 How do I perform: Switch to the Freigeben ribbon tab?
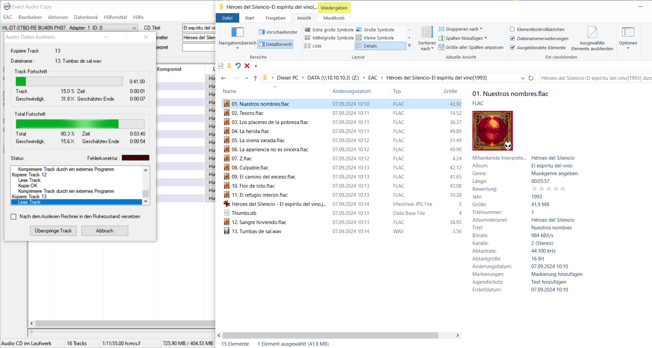pos(275,18)
